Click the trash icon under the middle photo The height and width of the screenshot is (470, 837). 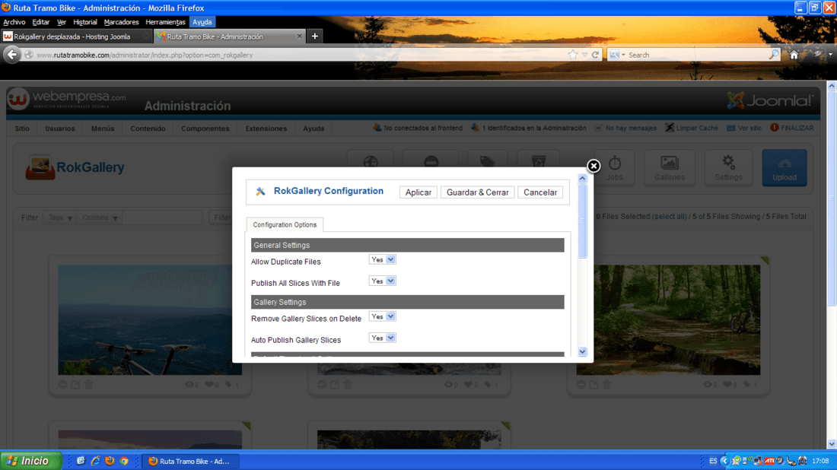[348, 385]
